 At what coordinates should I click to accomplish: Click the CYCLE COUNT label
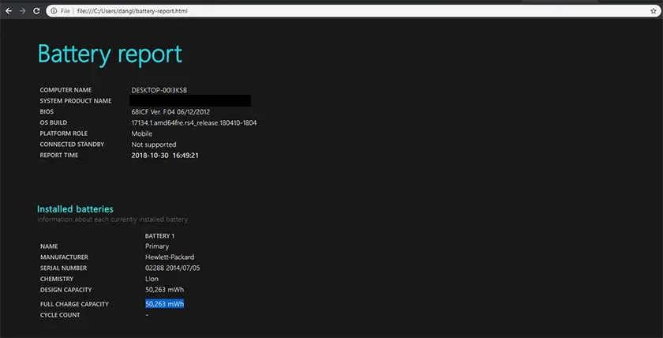pyautogui.click(x=60, y=315)
